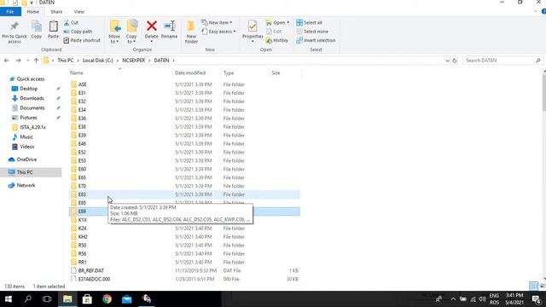Screen dimensions: 546x307
Task: Open the Windows Start menu
Action: coord(9,299)
